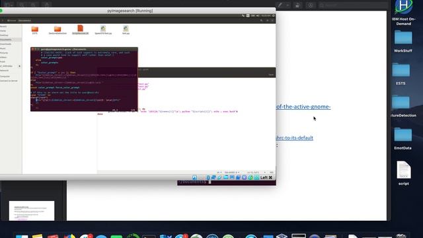Open the language mode dropdown in gedit status bar
The width and height of the screenshot is (423, 238).
(x=219, y=172)
